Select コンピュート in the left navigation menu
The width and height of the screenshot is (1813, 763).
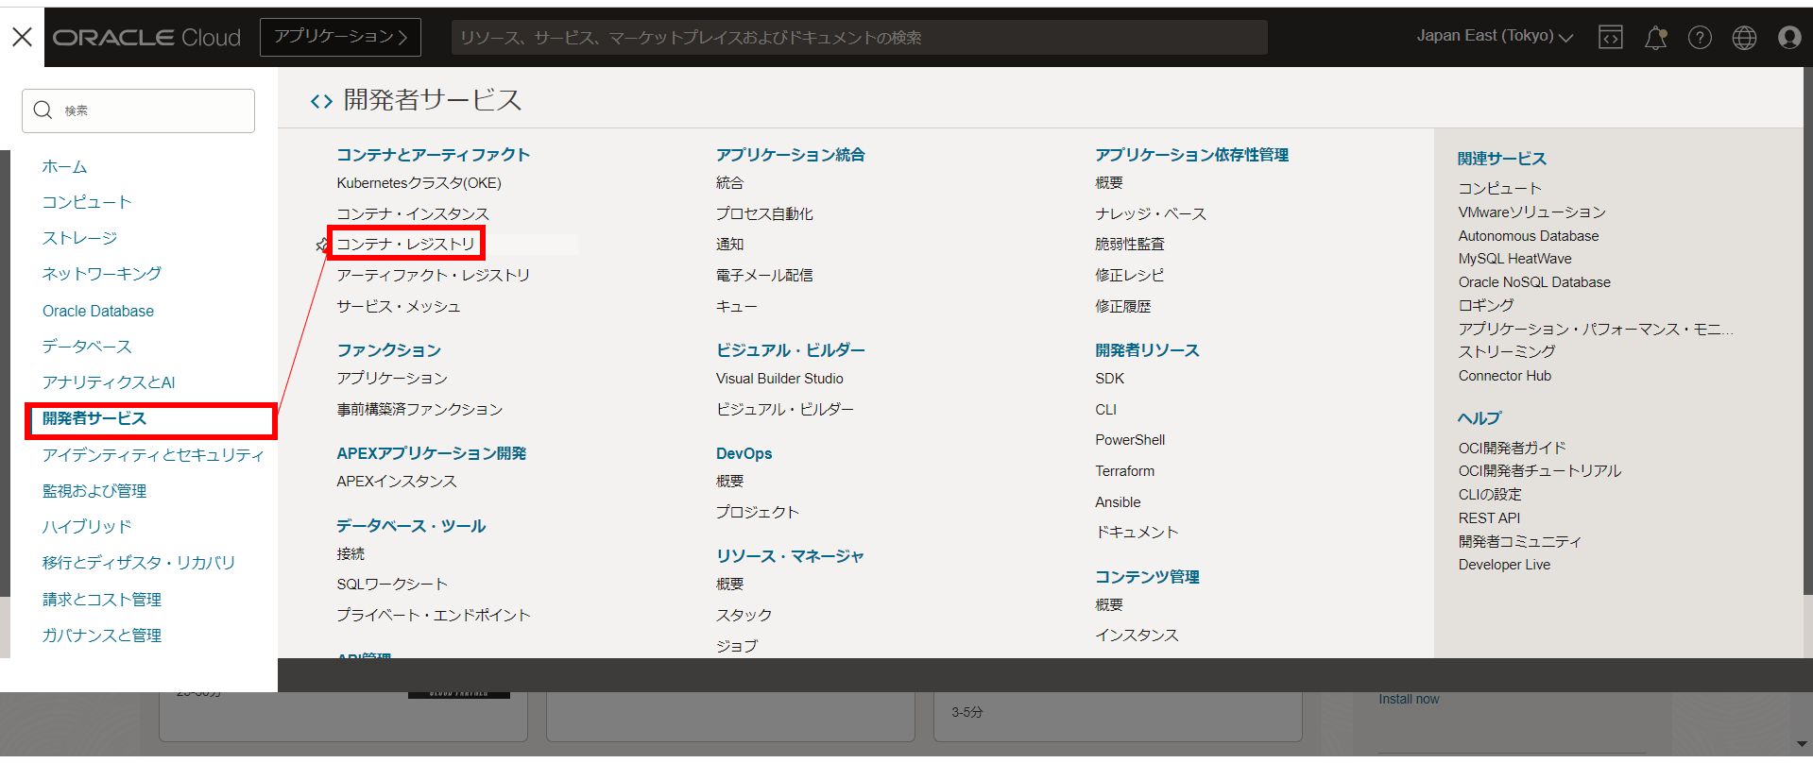pyautogui.click(x=87, y=202)
